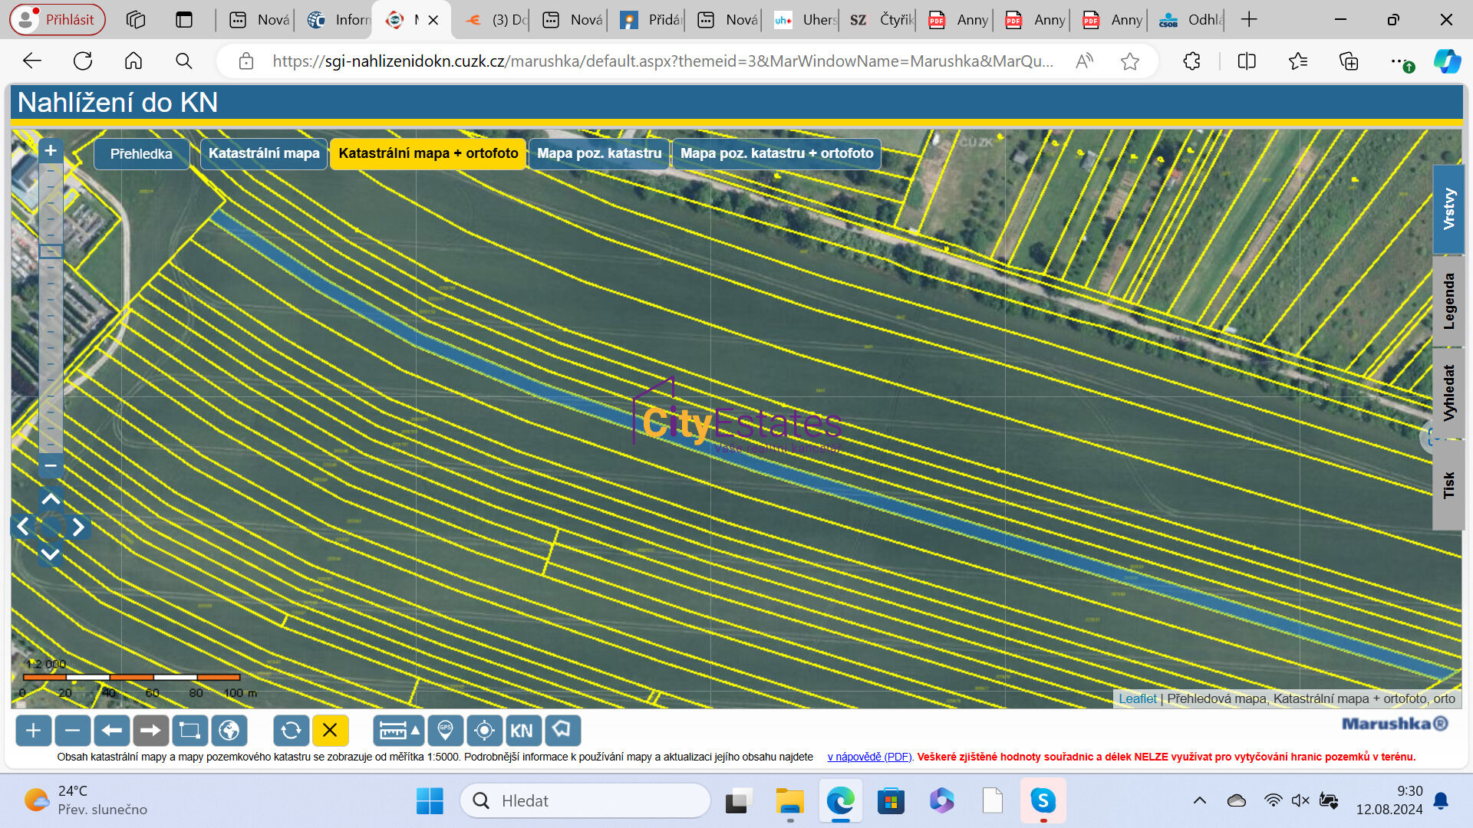
Task: Add page to favorites star
Action: pos(1129,61)
